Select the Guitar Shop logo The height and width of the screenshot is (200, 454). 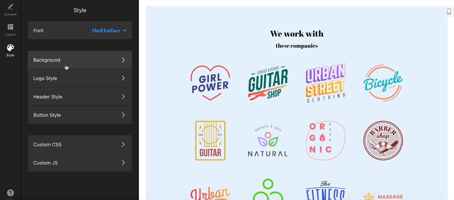point(268,83)
